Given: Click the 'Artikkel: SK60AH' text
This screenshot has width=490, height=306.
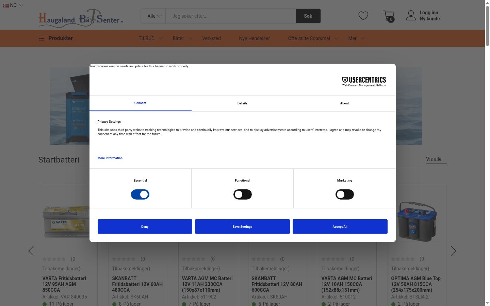Looking at the screenshot, I should (x=130, y=297).
